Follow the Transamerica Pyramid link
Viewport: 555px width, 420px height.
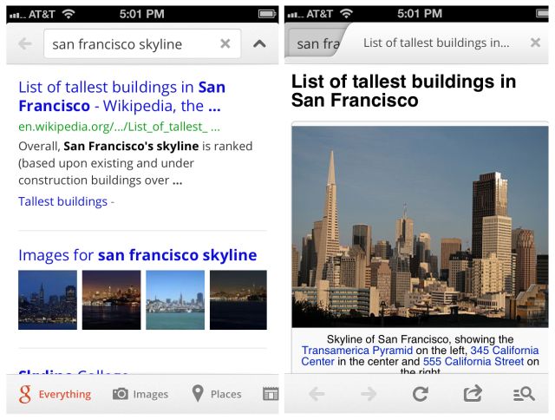pyautogui.click(x=351, y=351)
